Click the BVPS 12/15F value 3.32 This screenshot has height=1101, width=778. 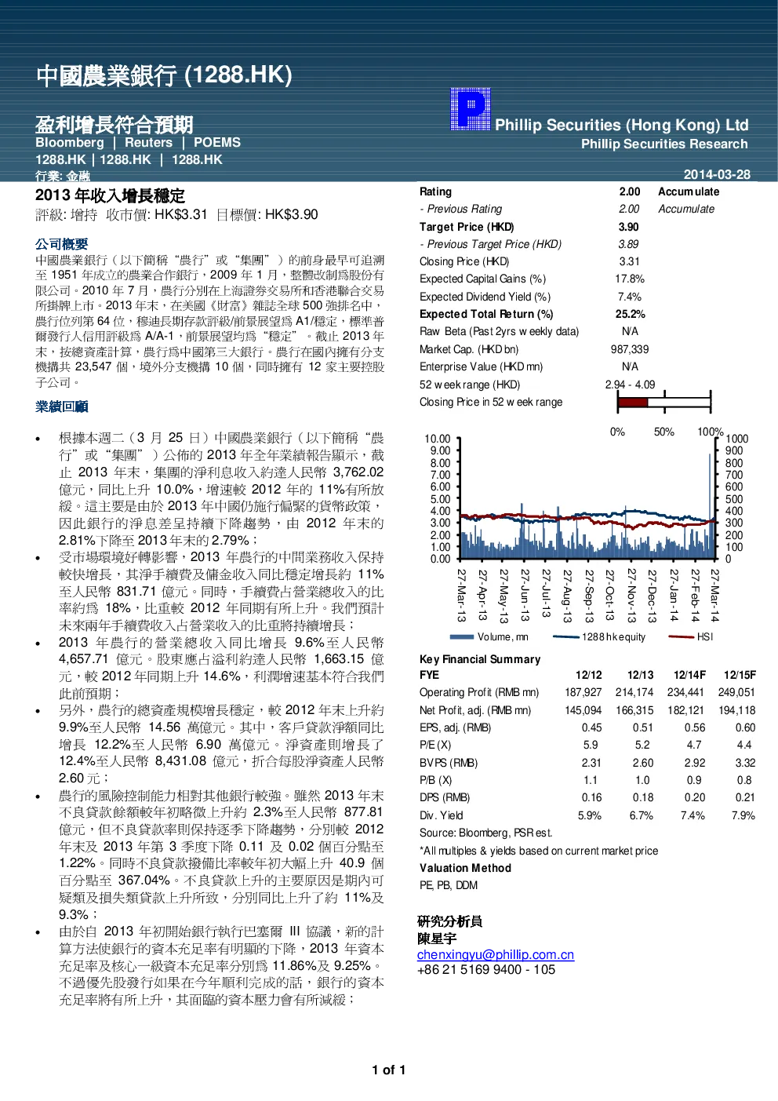tap(746, 763)
